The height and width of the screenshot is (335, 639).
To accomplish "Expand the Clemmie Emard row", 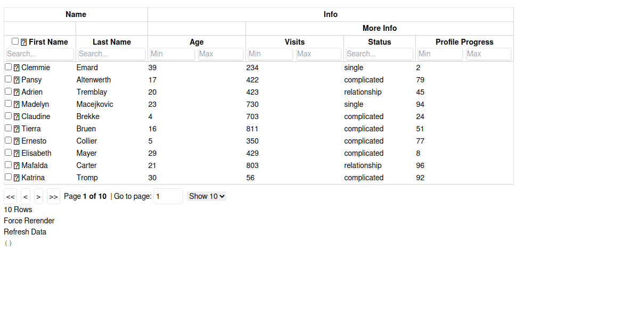I will [x=18, y=66].
